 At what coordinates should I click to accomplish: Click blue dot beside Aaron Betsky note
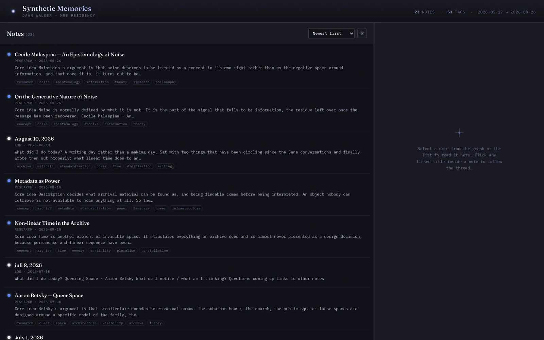tap(9, 295)
